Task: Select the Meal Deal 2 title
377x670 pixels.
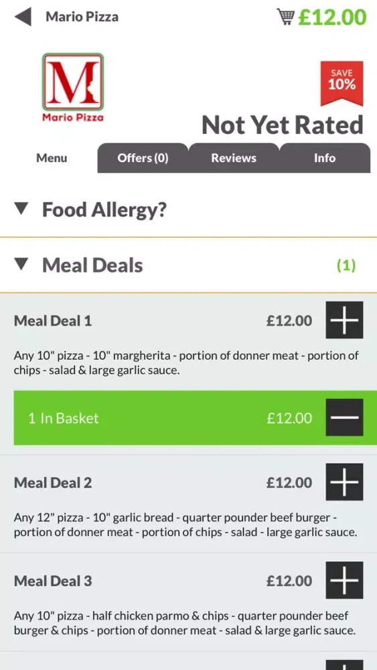Action: (x=53, y=483)
